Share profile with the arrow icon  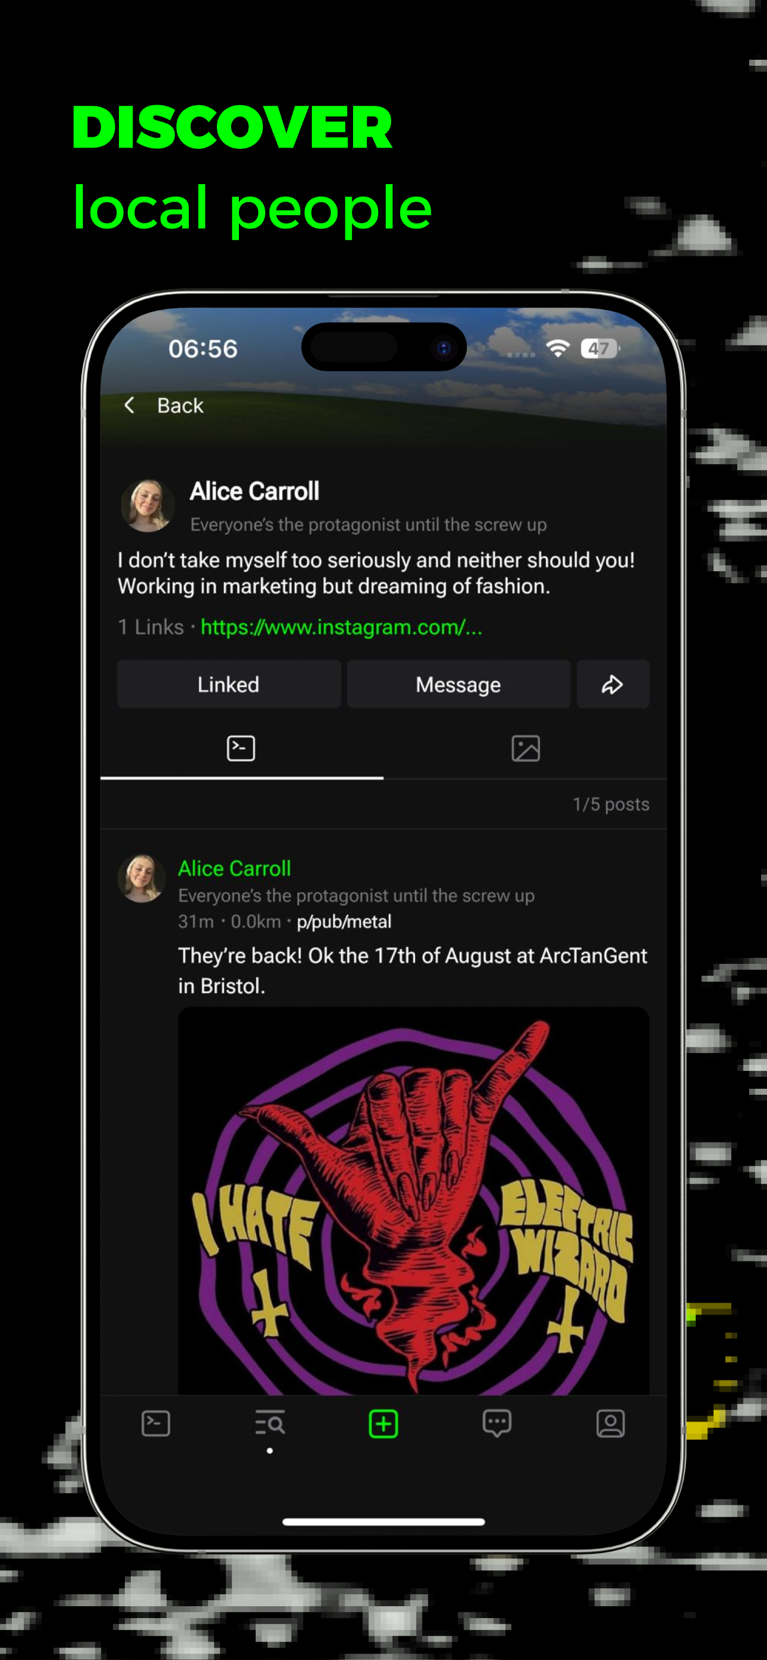point(612,684)
